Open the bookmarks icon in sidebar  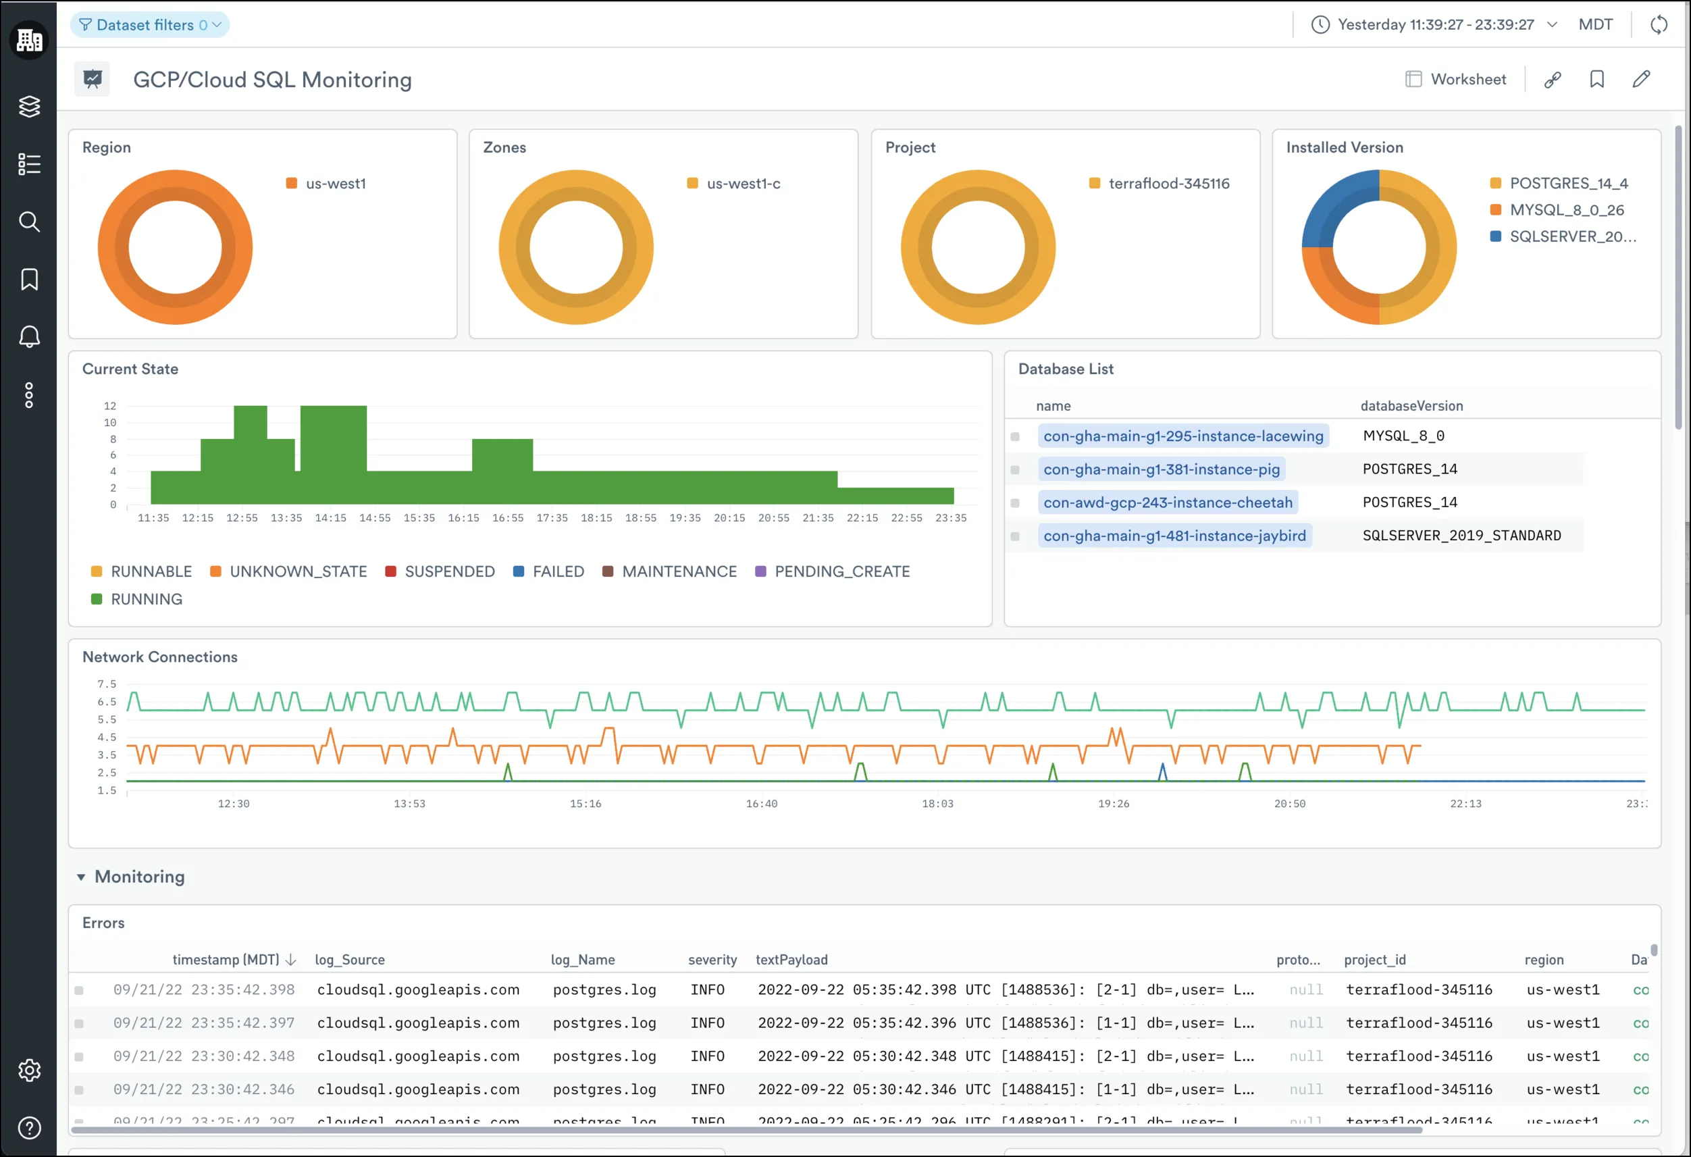pyautogui.click(x=29, y=280)
